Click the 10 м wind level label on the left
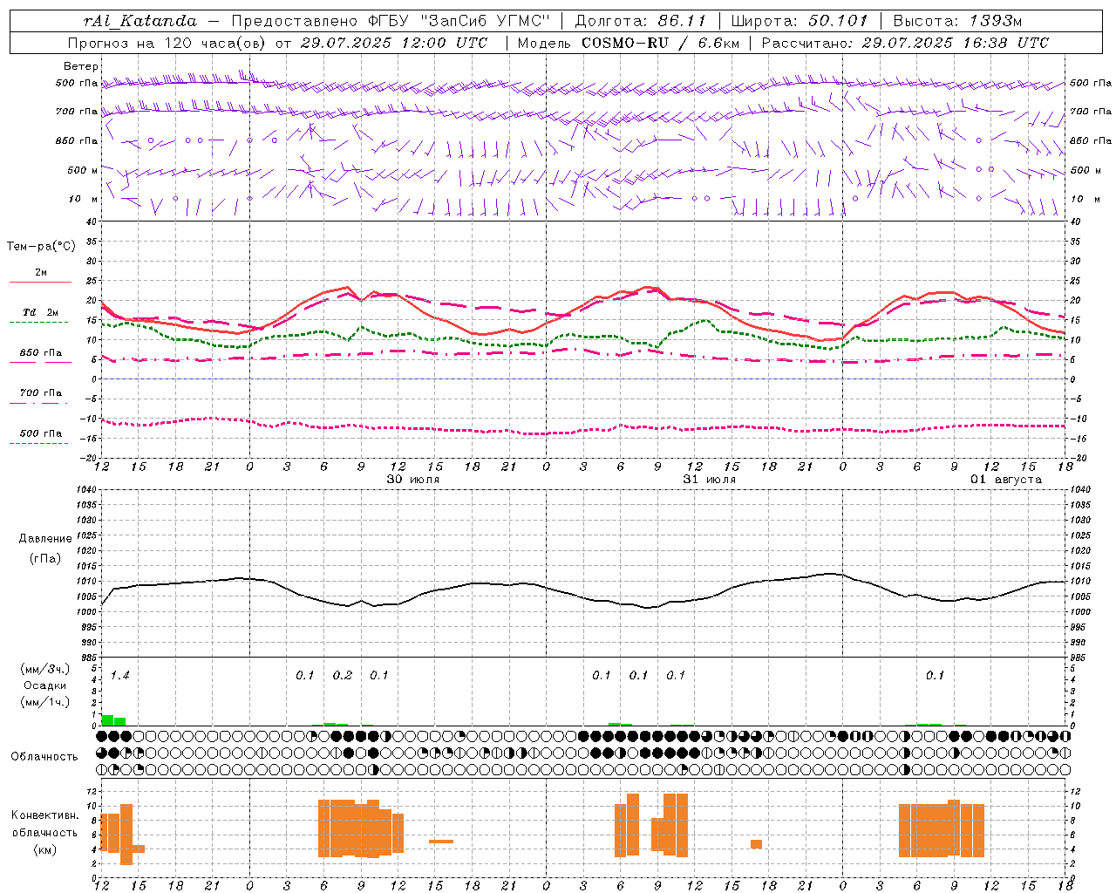This screenshot has height=893, width=1116. [84, 200]
